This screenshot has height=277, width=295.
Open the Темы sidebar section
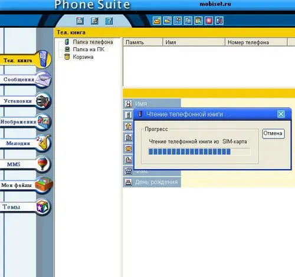click(x=25, y=207)
